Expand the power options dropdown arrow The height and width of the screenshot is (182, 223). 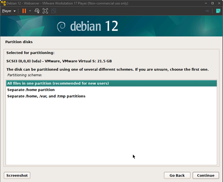point(30,11)
